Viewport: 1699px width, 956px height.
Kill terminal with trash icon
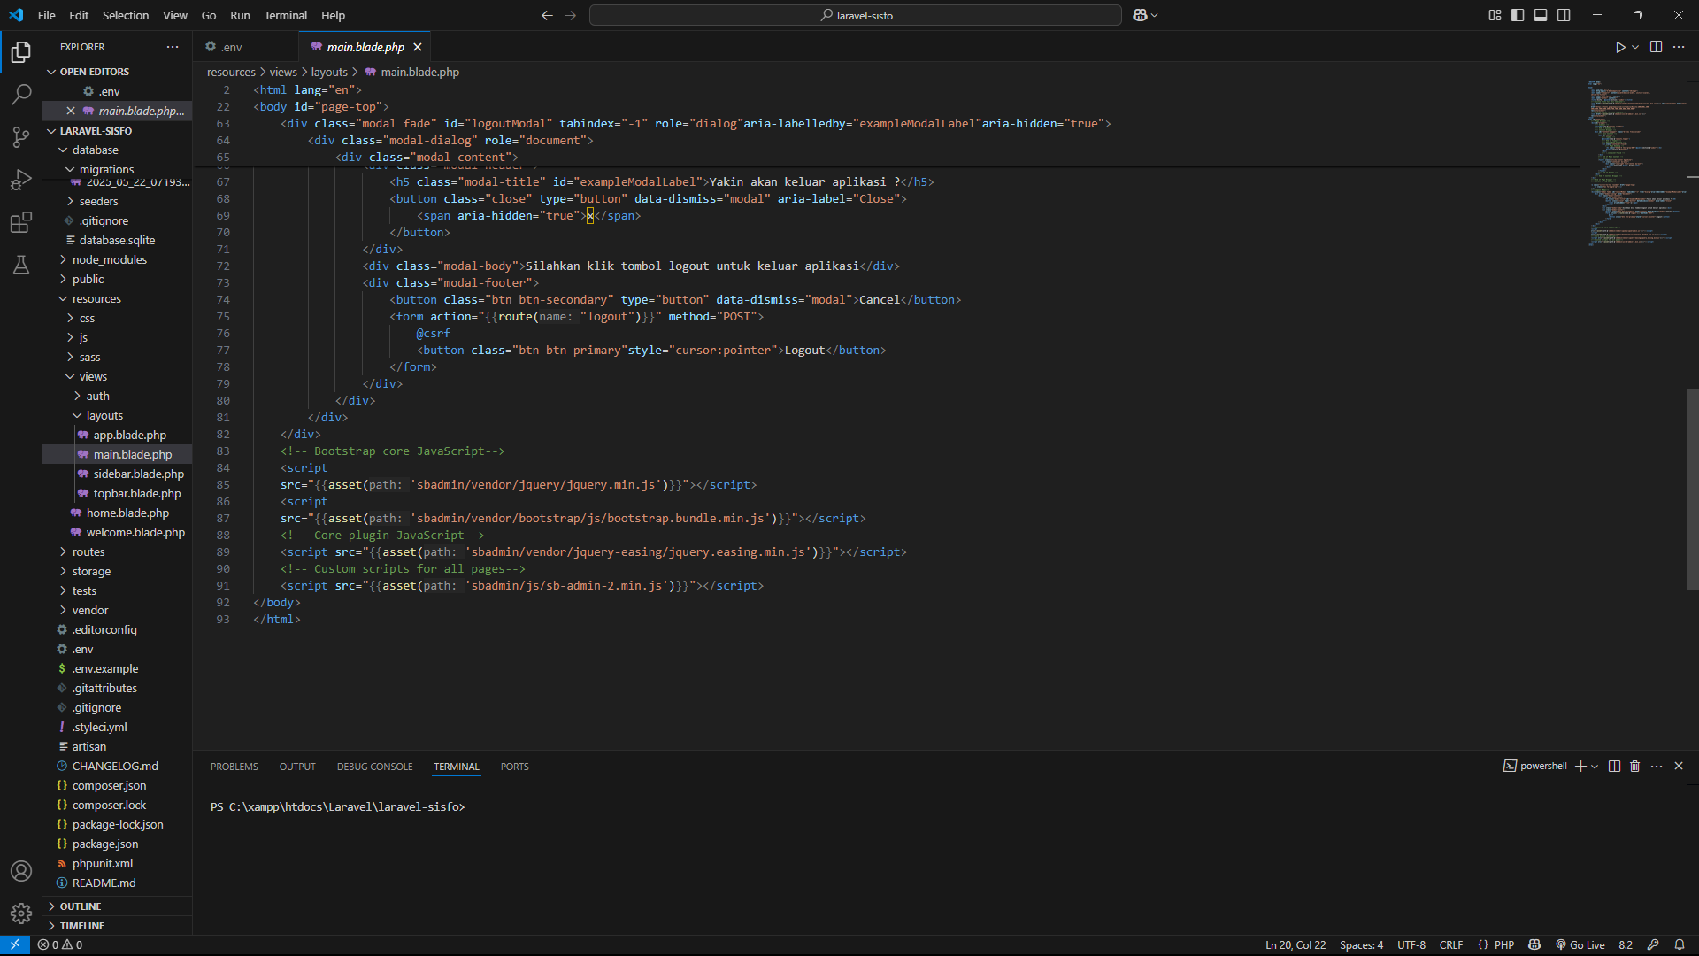coord(1635,767)
